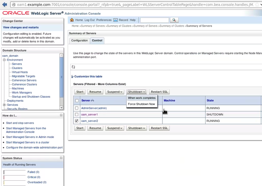Open the oam_server2 link
The width and height of the screenshot is (262, 186).
pyautogui.click(x=90, y=121)
